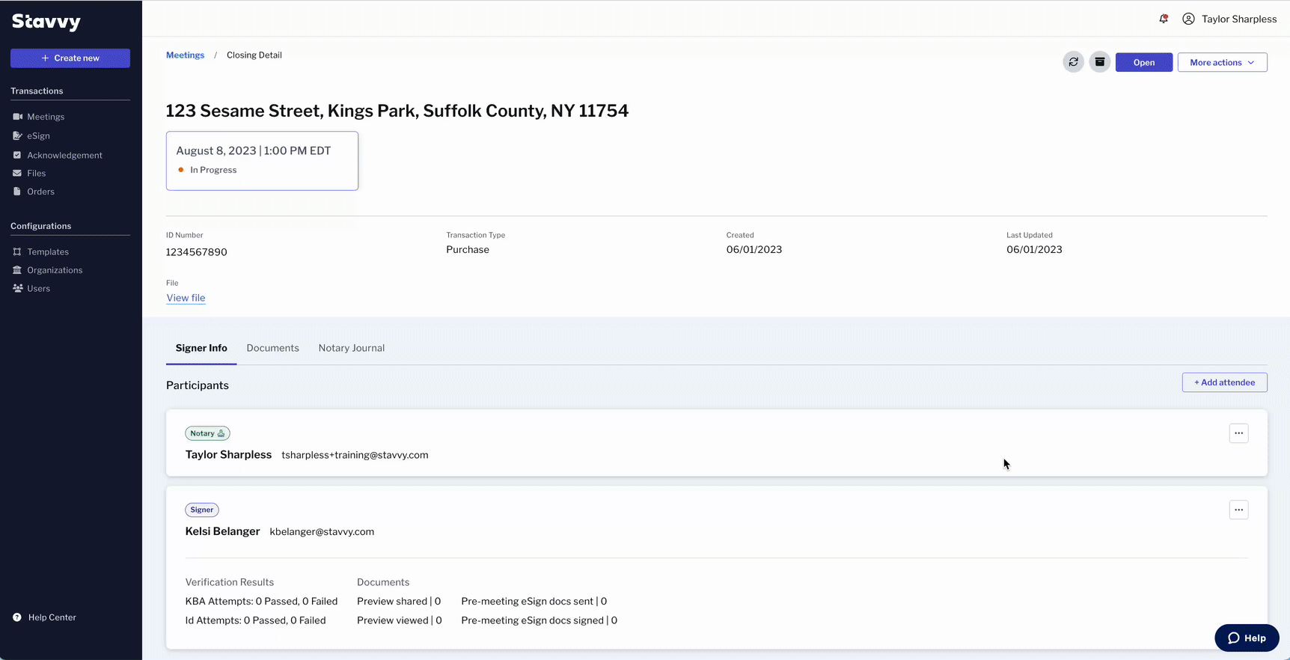Screen dimensions: 1290x660
Task: Click the Add attendee button
Action: coord(1224,382)
